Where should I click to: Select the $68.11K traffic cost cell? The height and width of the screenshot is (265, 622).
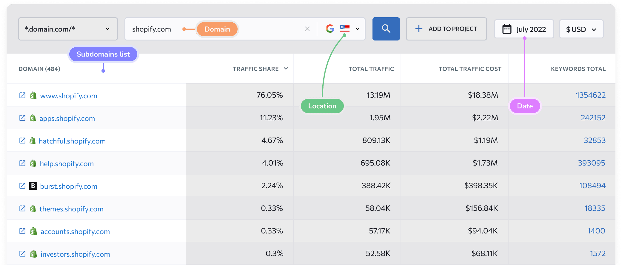(455, 253)
